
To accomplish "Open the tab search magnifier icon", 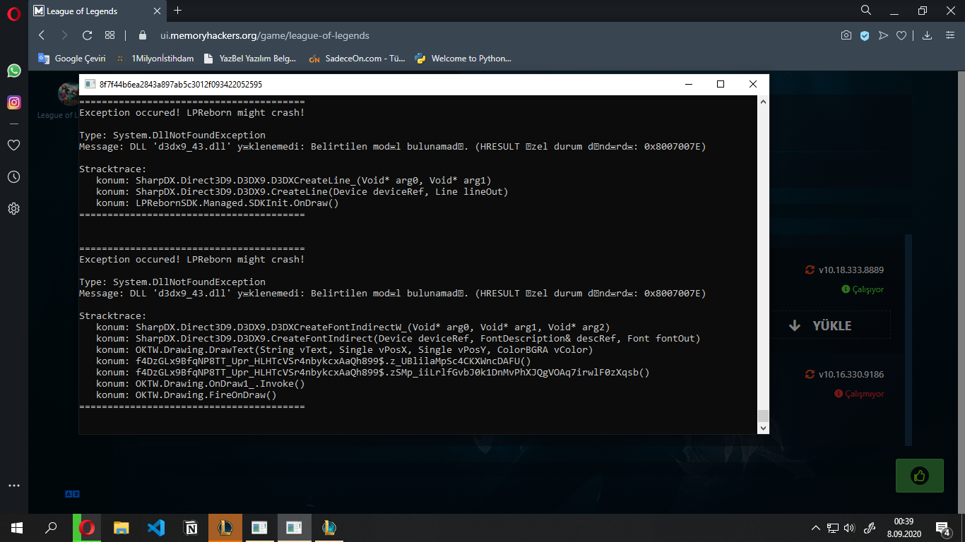I will 866,11.
